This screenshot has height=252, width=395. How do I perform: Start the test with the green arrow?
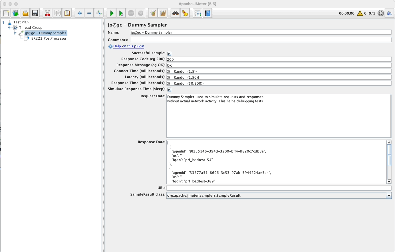pyautogui.click(x=112, y=13)
